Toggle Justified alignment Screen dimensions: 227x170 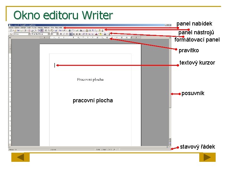(80, 34)
